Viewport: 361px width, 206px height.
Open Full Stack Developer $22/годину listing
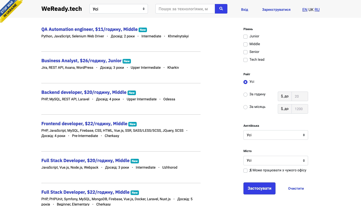(x=85, y=192)
